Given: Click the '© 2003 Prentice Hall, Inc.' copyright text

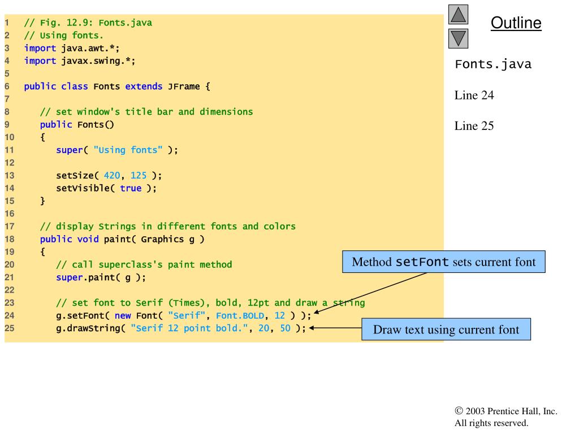Looking at the screenshot, I should 506,411.
